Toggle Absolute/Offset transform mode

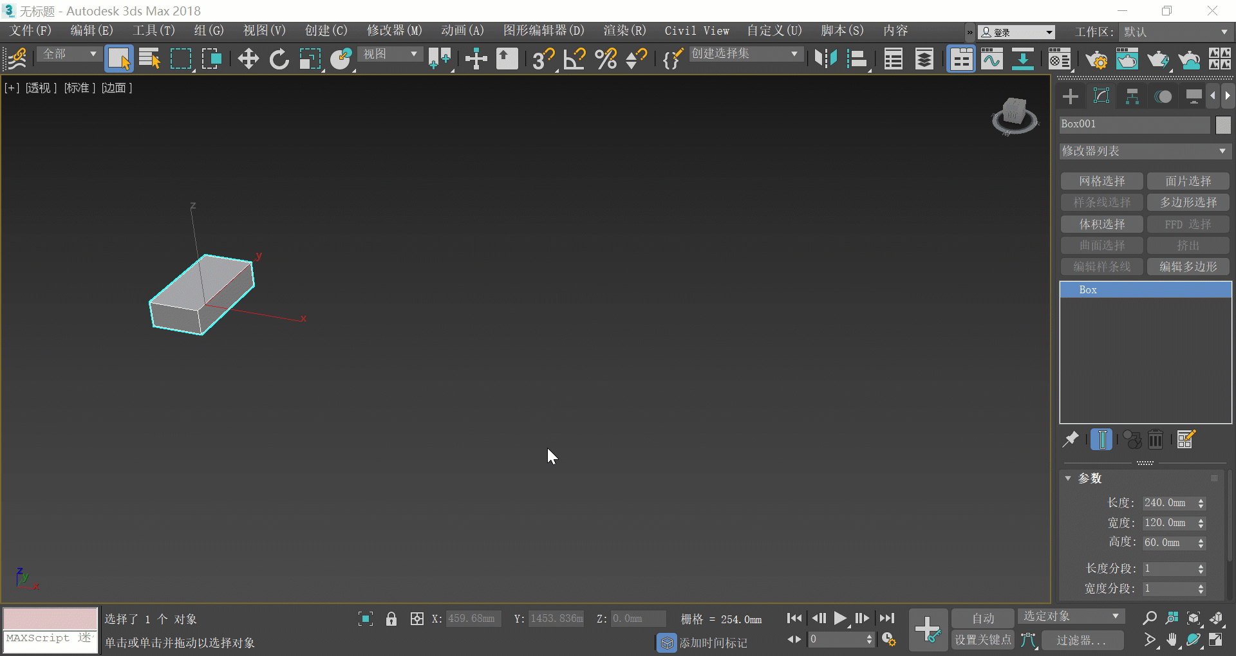(x=417, y=619)
